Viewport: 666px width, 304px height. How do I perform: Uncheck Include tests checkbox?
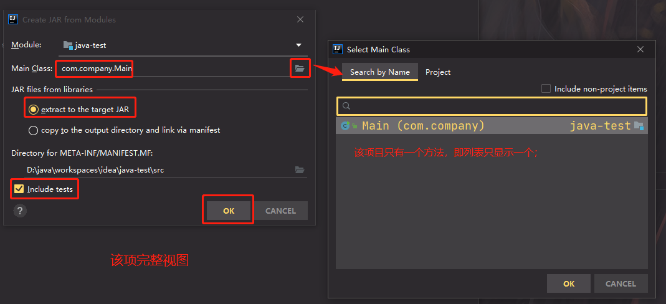(19, 189)
